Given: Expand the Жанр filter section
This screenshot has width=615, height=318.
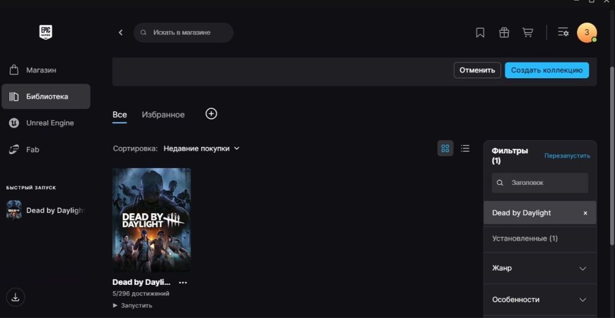Looking at the screenshot, I should click(x=540, y=268).
